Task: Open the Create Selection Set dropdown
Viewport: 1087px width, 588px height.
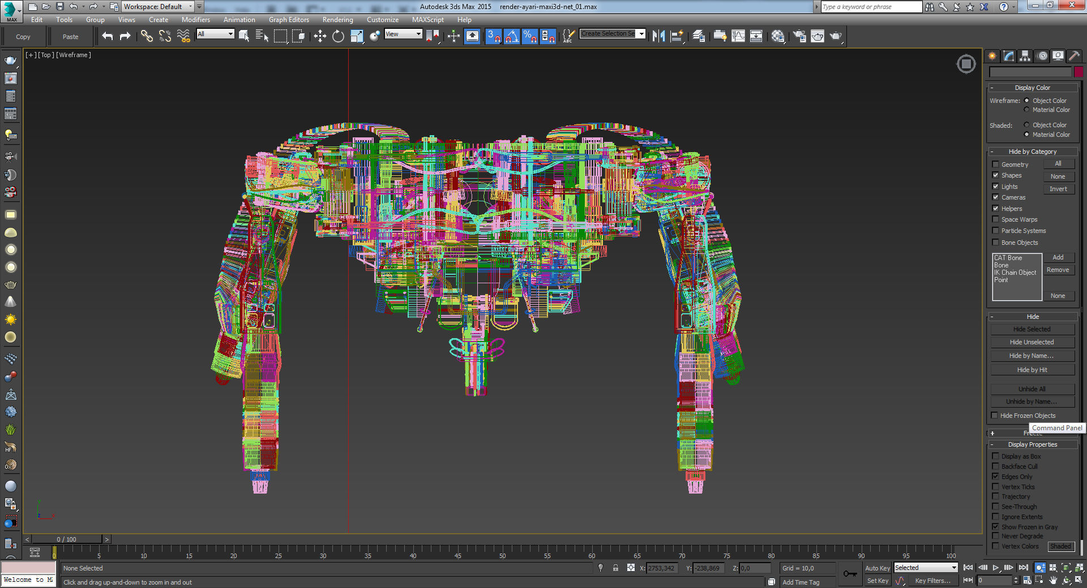Action: point(613,34)
